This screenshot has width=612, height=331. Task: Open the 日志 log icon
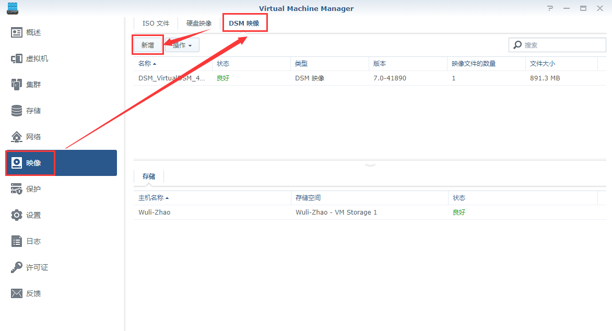click(16, 241)
